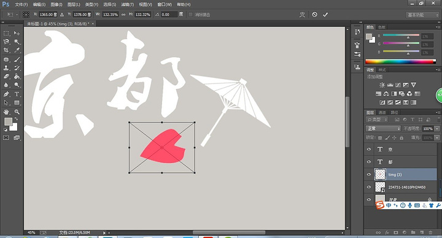Open the 图层 panel flyout menu
The width and height of the screenshot is (442, 238).
(438, 112)
